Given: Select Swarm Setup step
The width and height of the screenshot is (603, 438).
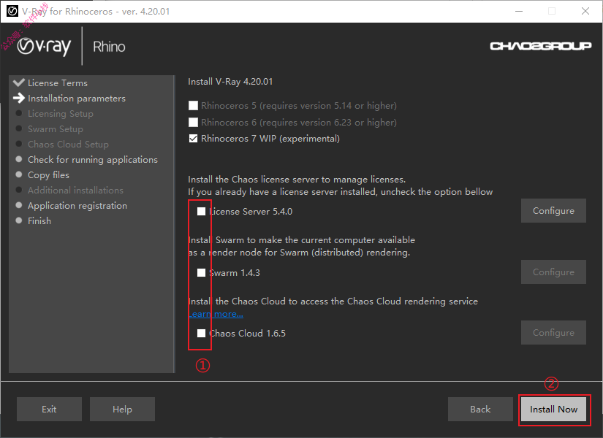Looking at the screenshot, I should 56,129.
